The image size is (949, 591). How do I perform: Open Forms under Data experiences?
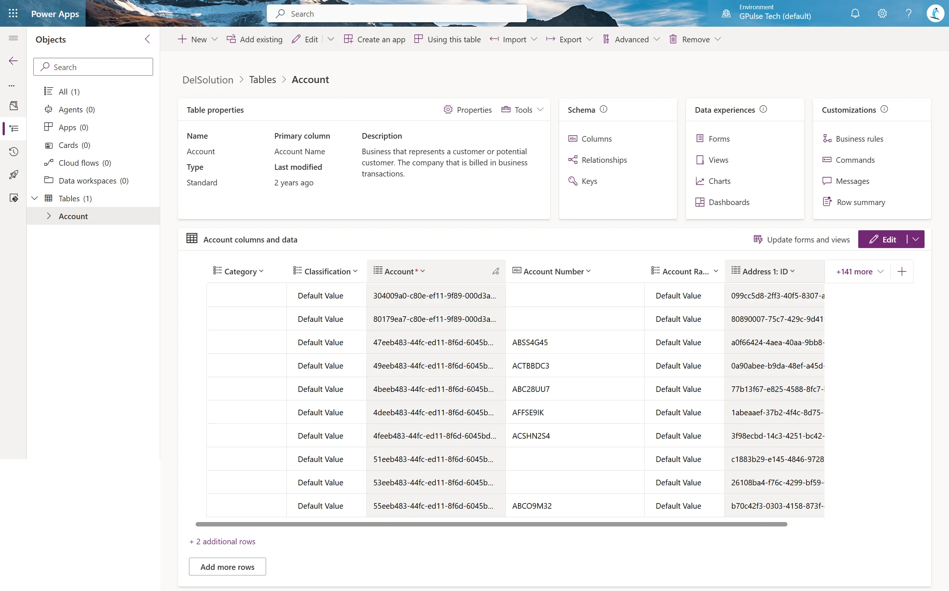[719, 138]
